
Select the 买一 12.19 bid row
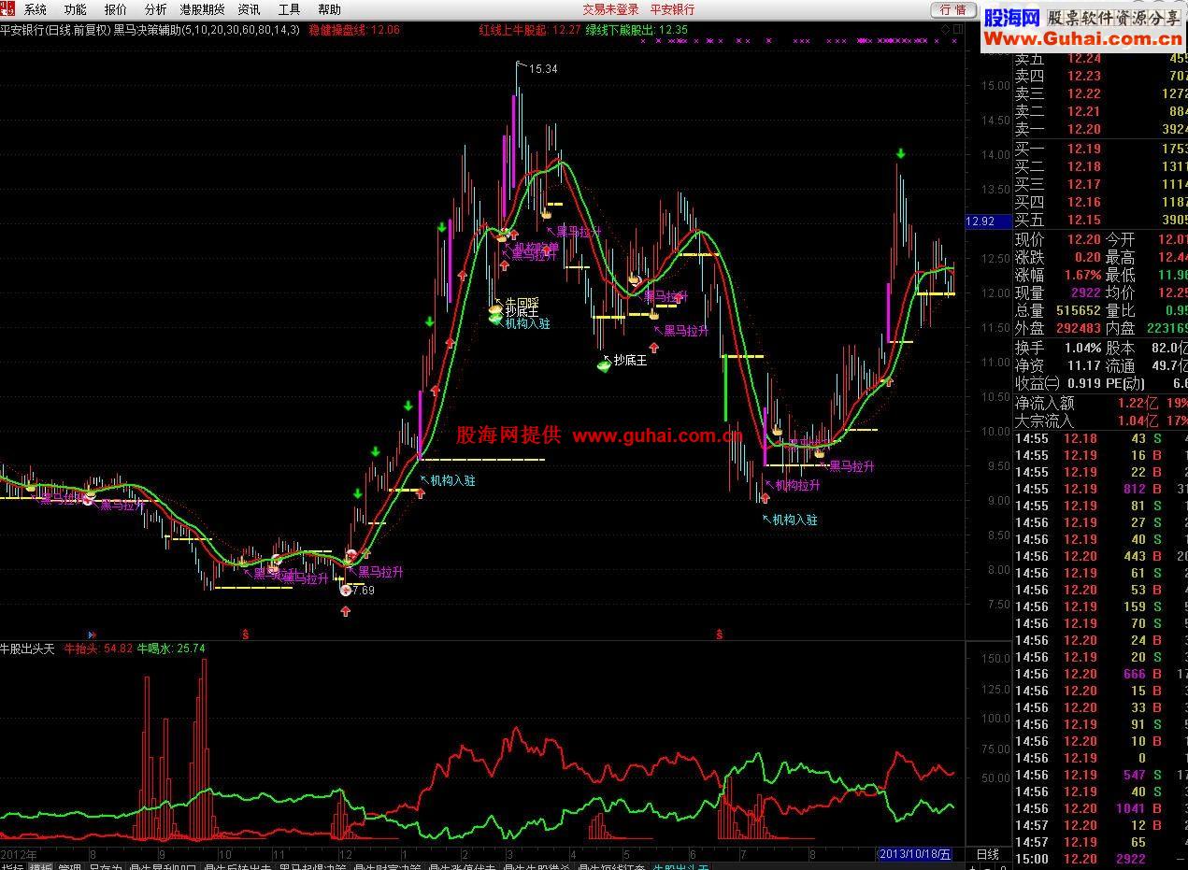click(1101, 149)
